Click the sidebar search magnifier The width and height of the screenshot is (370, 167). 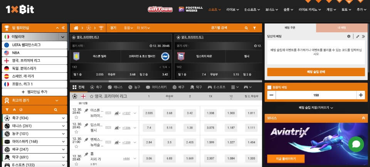click(x=55, y=110)
